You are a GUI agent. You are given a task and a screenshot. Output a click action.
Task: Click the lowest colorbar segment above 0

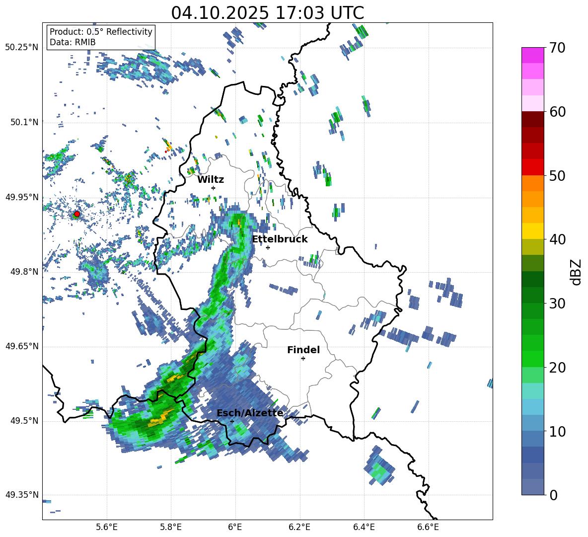pos(532,487)
